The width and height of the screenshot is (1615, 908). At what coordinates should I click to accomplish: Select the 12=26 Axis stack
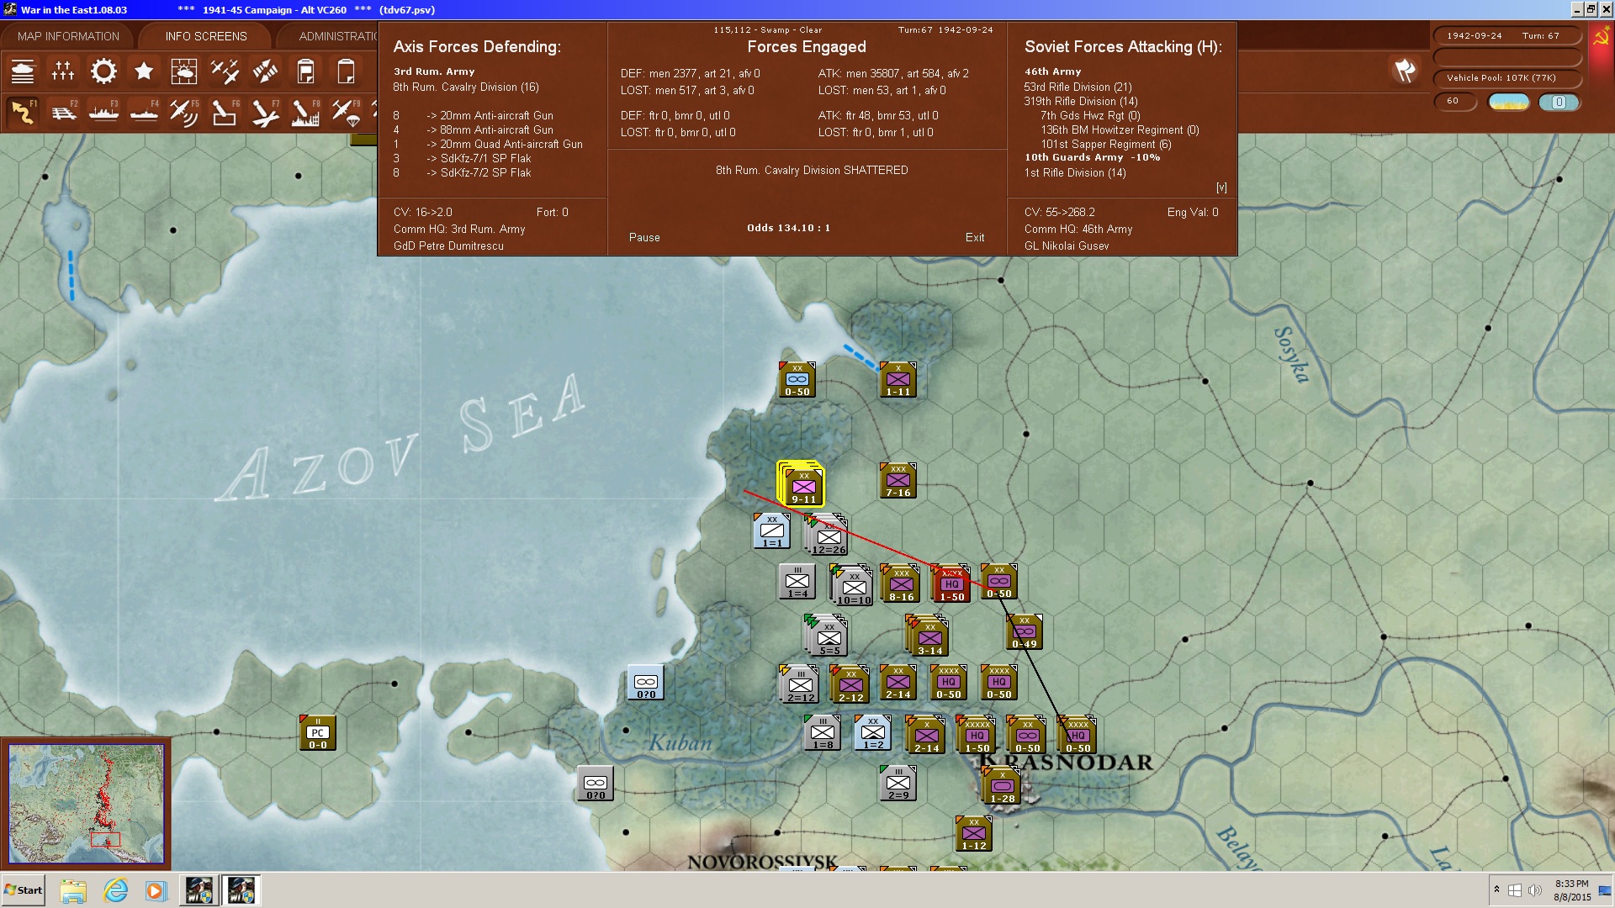[x=828, y=536]
